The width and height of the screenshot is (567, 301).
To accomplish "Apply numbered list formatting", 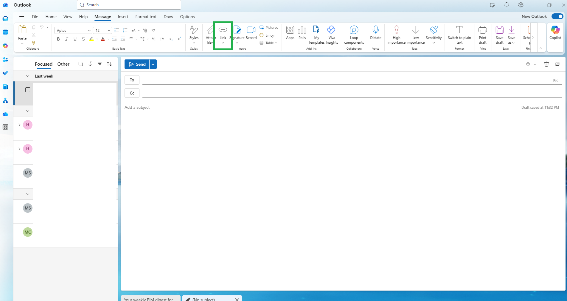I will click(x=125, y=30).
